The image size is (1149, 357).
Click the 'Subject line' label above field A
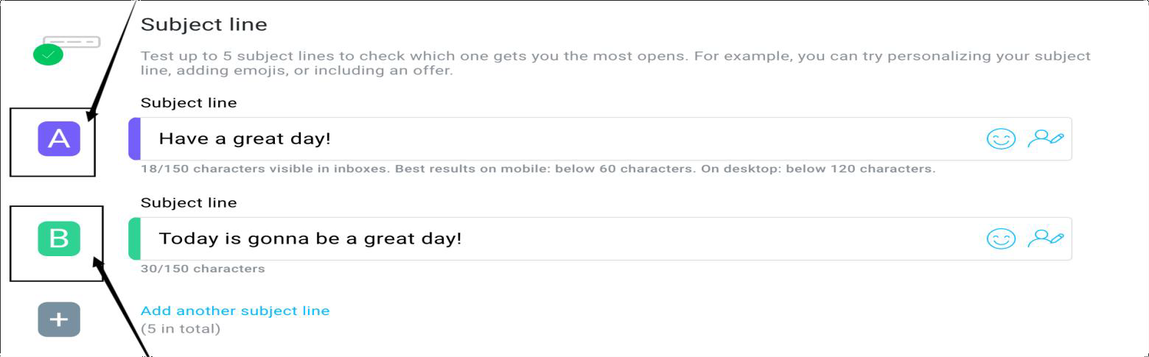(x=189, y=103)
